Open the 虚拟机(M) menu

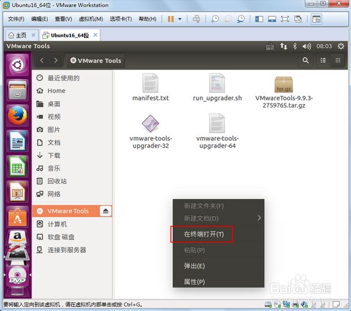coord(91,19)
